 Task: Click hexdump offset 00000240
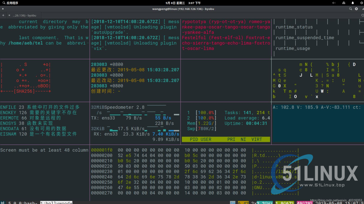(102, 177)
